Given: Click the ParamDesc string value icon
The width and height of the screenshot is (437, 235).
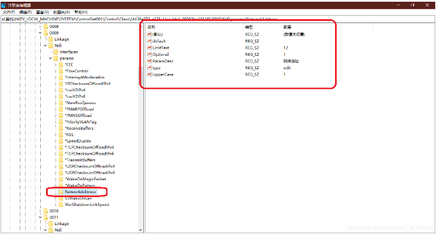Looking at the screenshot, I should [x=149, y=61].
